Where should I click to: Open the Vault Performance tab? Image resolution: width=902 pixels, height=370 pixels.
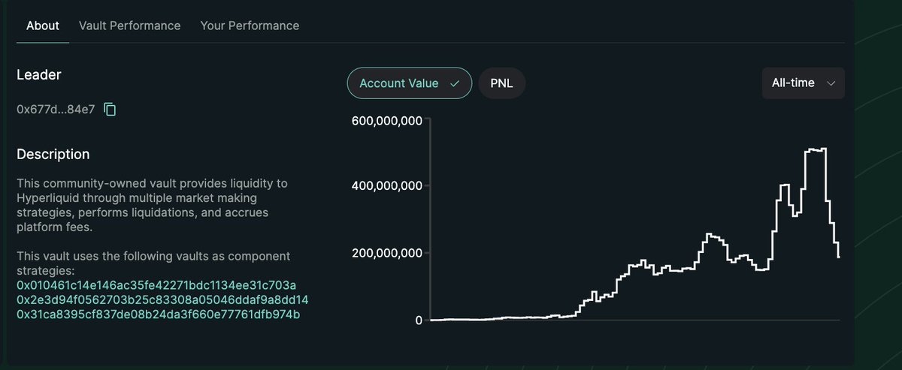pos(130,26)
